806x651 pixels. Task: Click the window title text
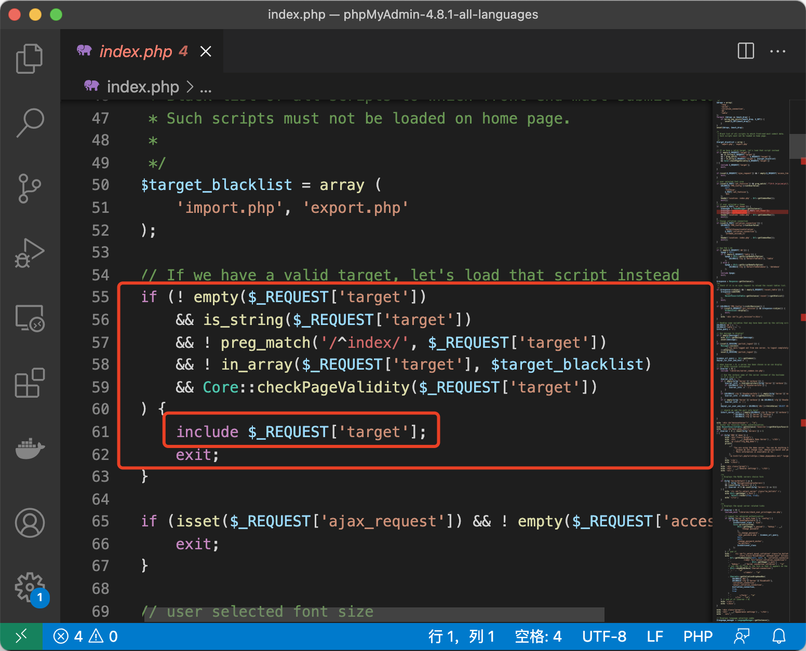tap(403, 15)
